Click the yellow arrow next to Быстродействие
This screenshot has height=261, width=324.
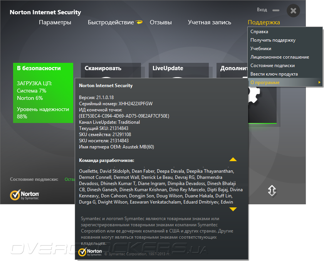point(139,22)
